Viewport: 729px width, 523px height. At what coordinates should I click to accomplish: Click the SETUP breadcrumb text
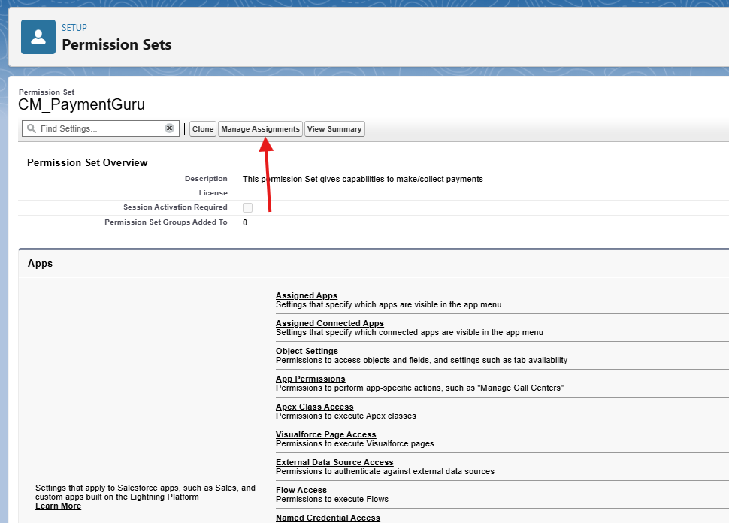[x=74, y=28]
